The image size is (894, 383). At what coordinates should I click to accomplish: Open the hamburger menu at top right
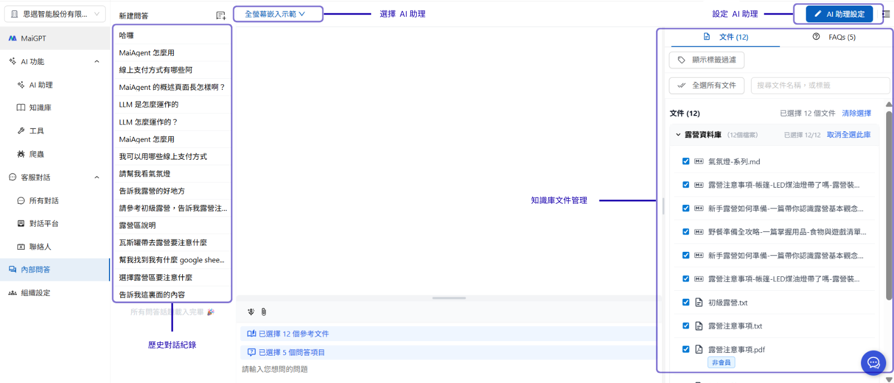click(886, 14)
